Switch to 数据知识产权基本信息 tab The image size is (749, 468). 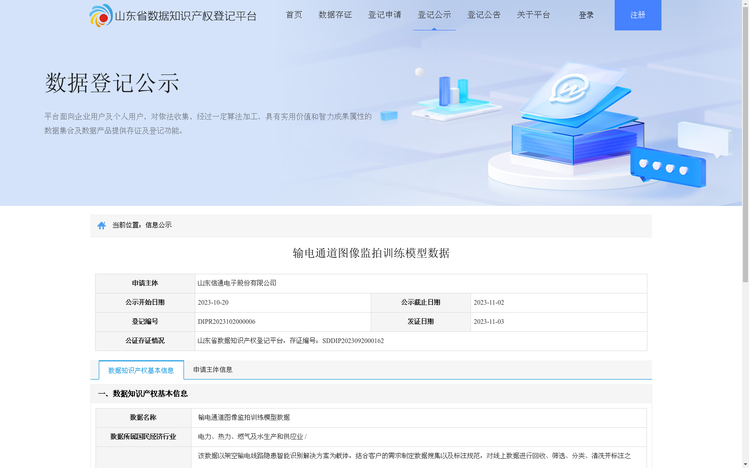(x=141, y=370)
